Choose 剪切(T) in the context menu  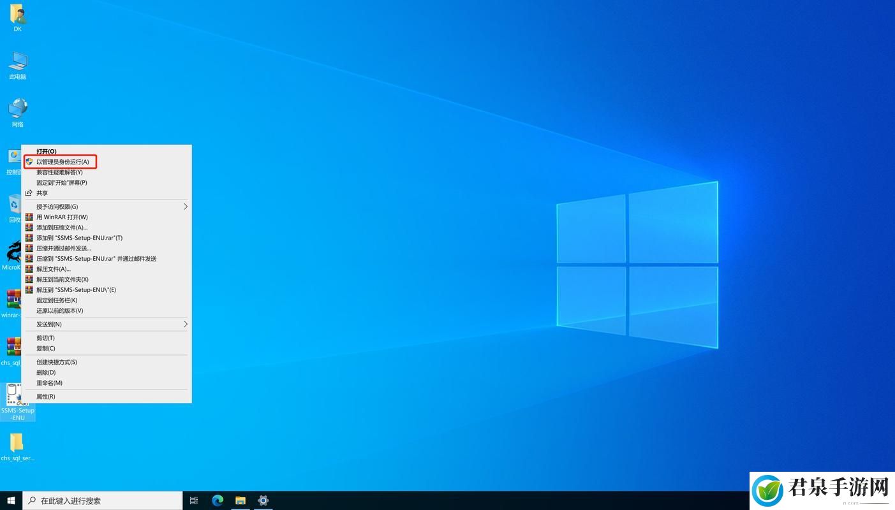[107, 338]
